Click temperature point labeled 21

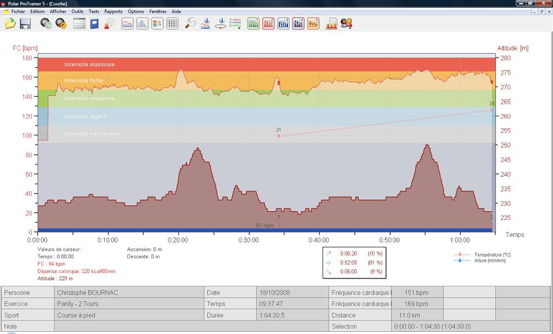(x=279, y=136)
